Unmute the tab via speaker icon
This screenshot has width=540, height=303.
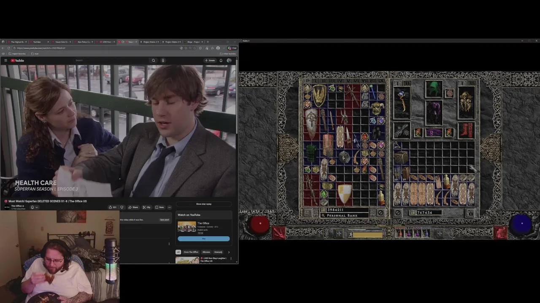tap(123, 42)
